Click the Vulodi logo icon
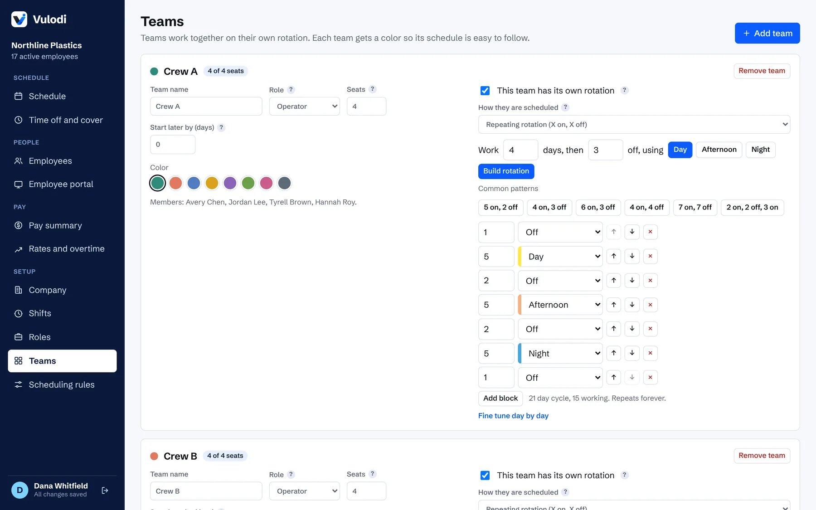This screenshot has height=510, width=816. click(x=19, y=19)
